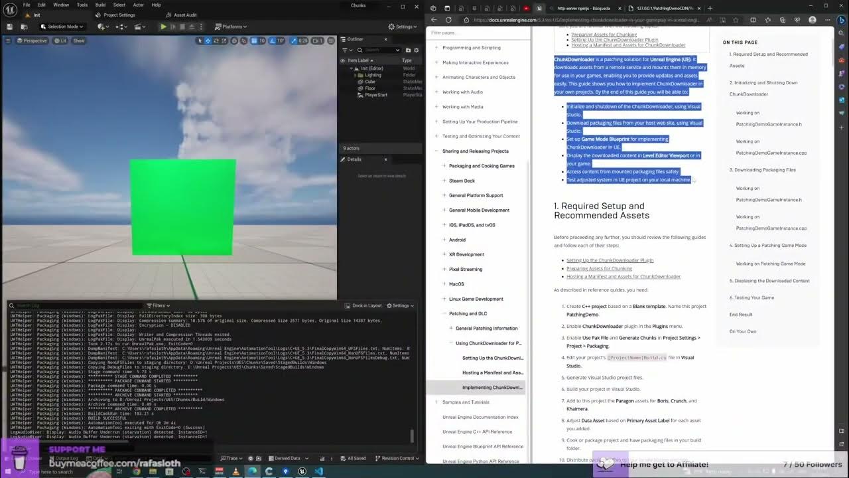The width and height of the screenshot is (849, 478).
Task: Click Outliner add folder icon
Action: coord(408,50)
